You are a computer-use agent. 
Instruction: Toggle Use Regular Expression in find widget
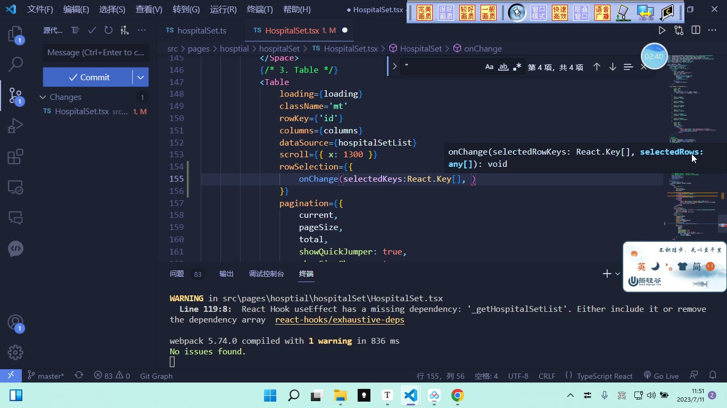pos(517,67)
